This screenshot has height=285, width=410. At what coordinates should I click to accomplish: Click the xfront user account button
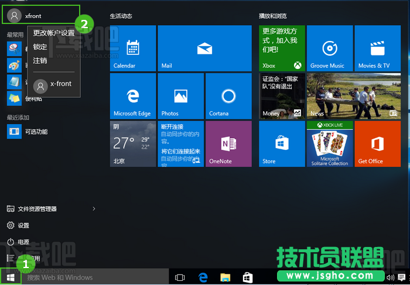[x=40, y=16]
